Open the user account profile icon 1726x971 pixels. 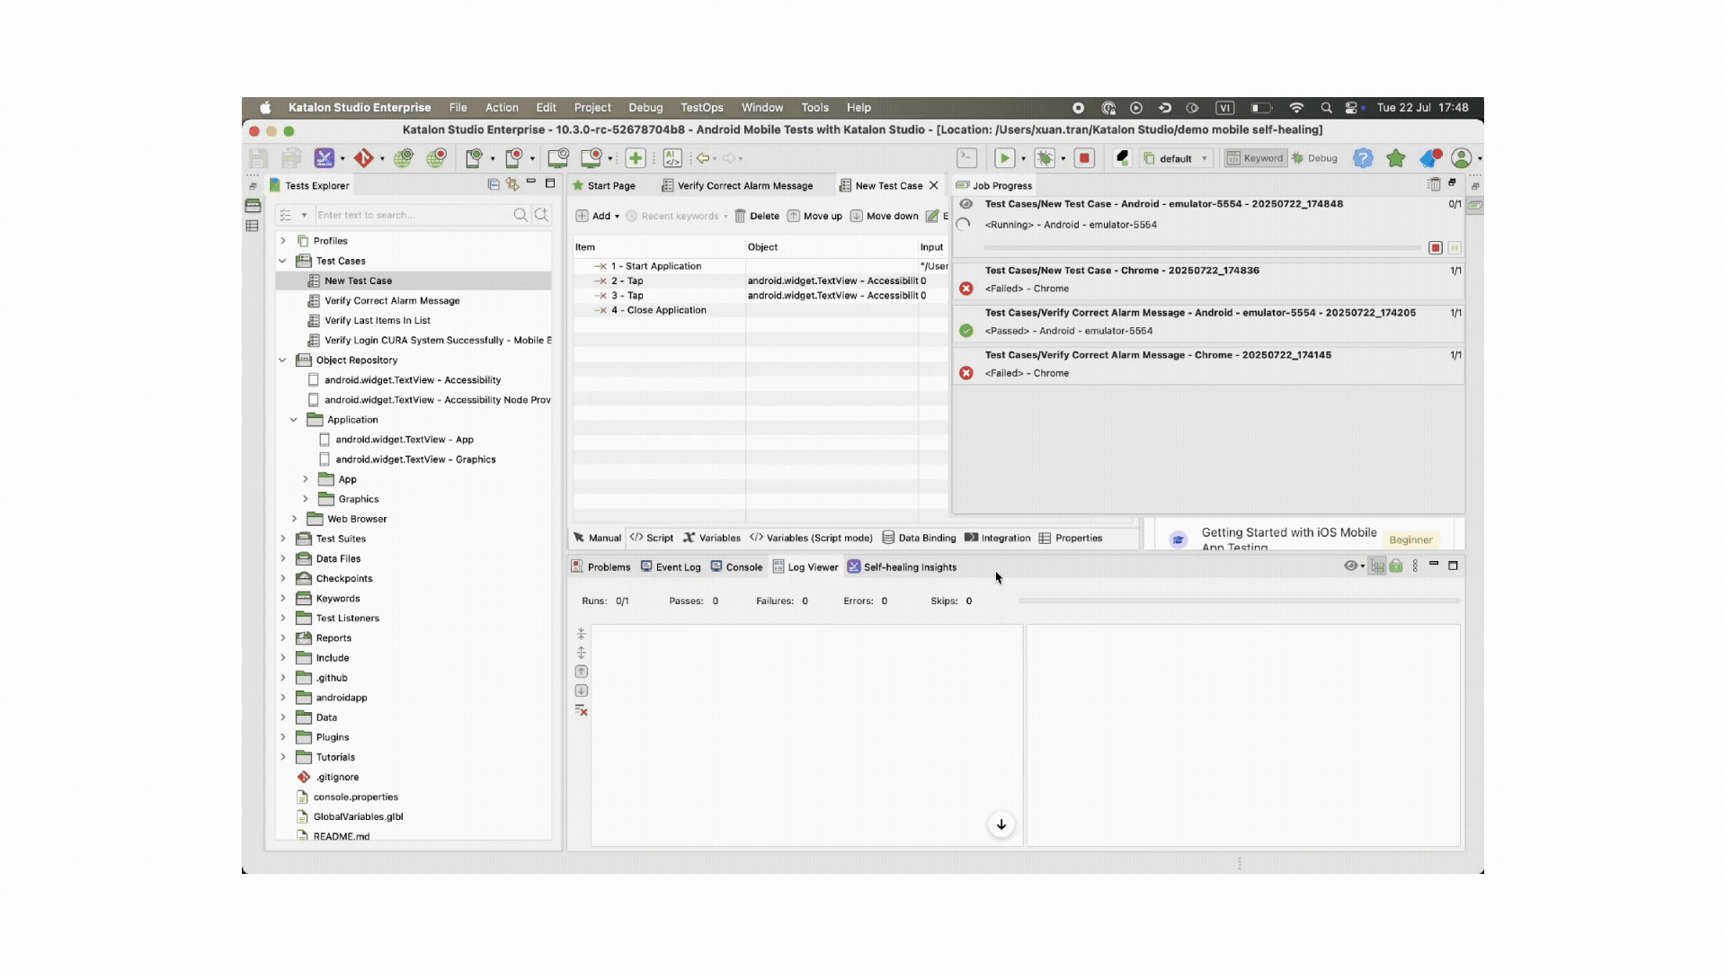click(1462, 158)
